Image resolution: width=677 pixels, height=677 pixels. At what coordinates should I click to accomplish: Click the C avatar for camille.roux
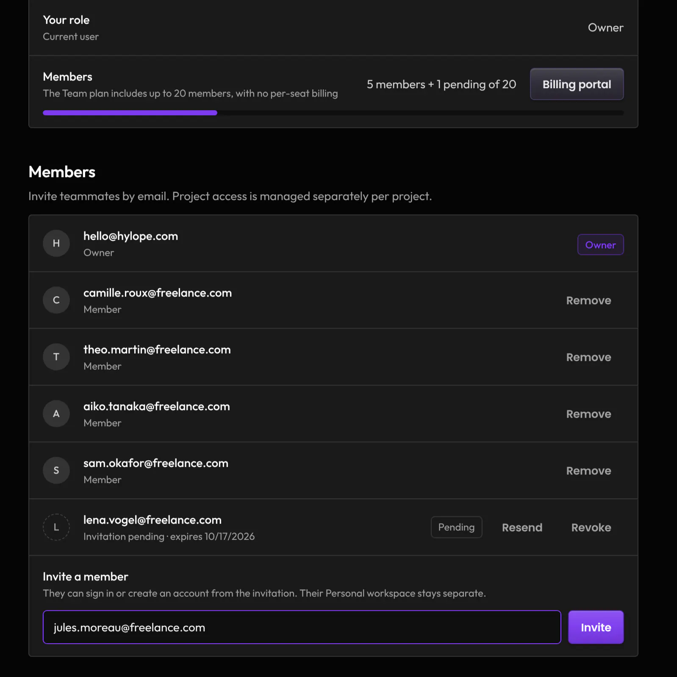pyautogui.click(x=56, y=300)
